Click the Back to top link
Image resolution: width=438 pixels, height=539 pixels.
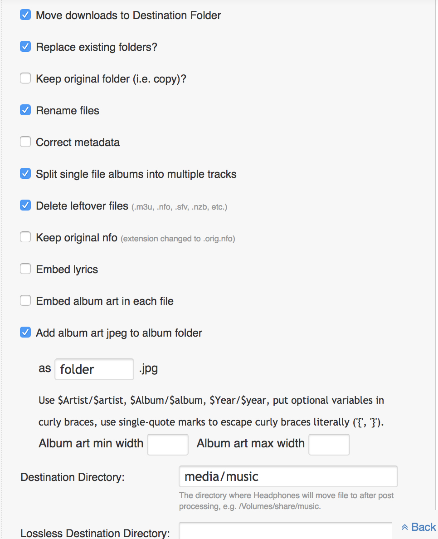[423, 527]
